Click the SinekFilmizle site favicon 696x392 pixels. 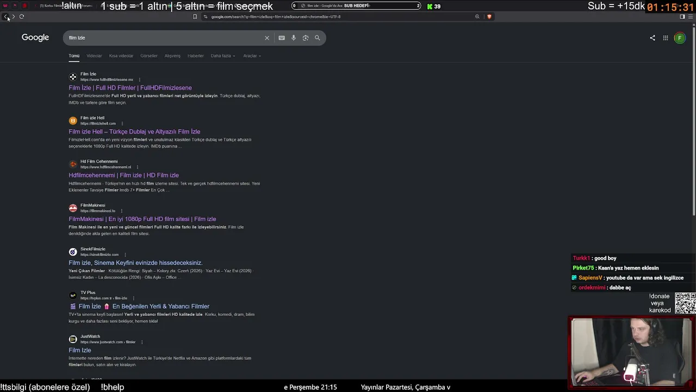coord(73,252)
